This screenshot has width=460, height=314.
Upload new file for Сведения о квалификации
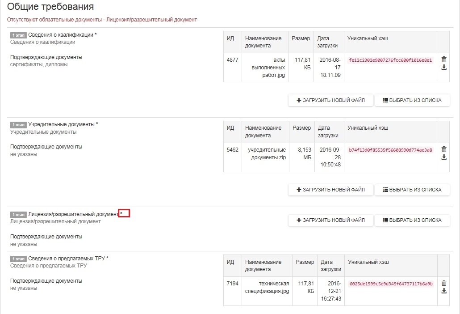click(330, 100)
